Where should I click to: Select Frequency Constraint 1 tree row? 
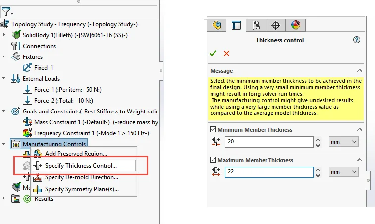(86, 133)
